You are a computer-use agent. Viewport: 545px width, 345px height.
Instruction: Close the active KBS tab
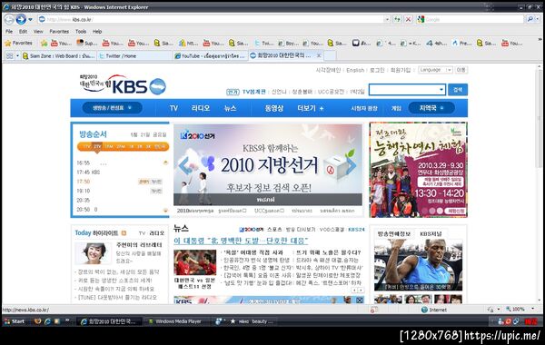point(319,55)
